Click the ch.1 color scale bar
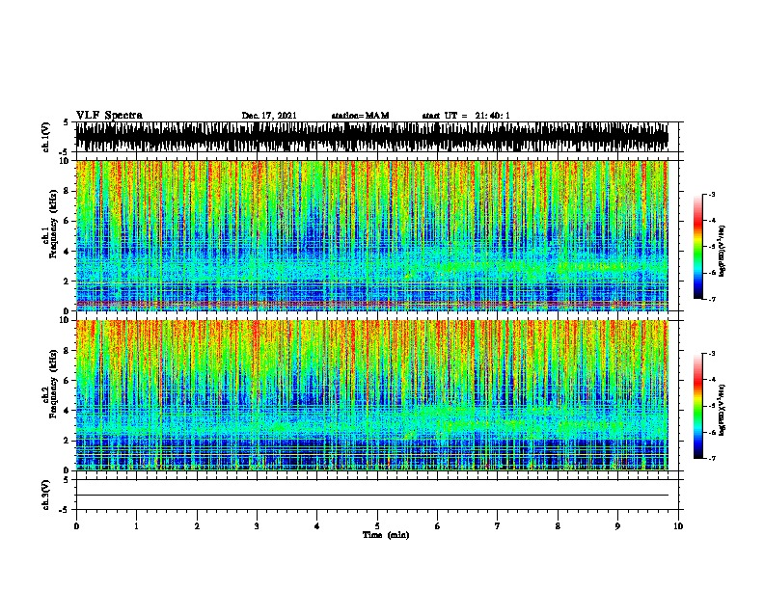 click(x=698, y=247)
